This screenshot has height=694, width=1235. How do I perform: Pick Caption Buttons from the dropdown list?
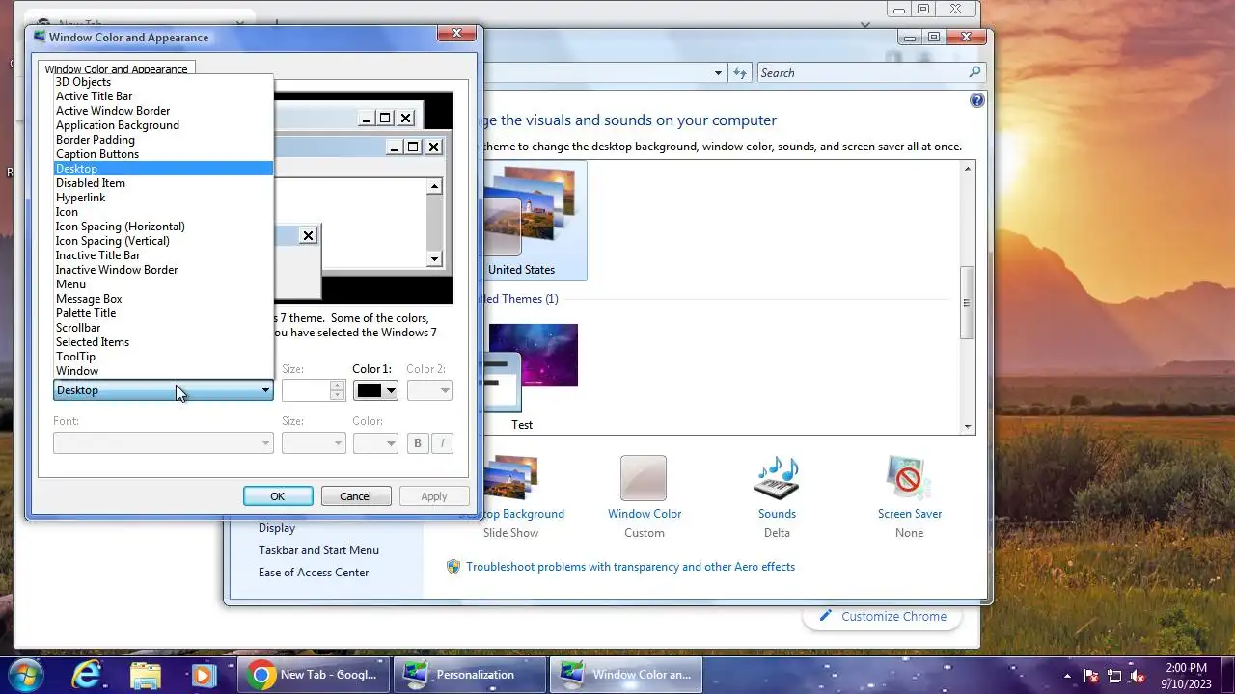[x=163, y=154]
